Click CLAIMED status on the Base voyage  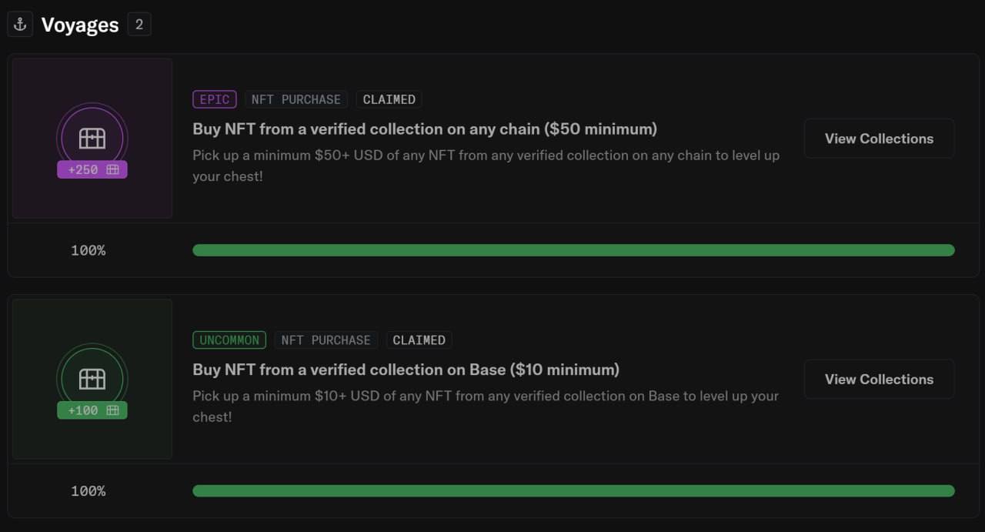pos(419,340)
